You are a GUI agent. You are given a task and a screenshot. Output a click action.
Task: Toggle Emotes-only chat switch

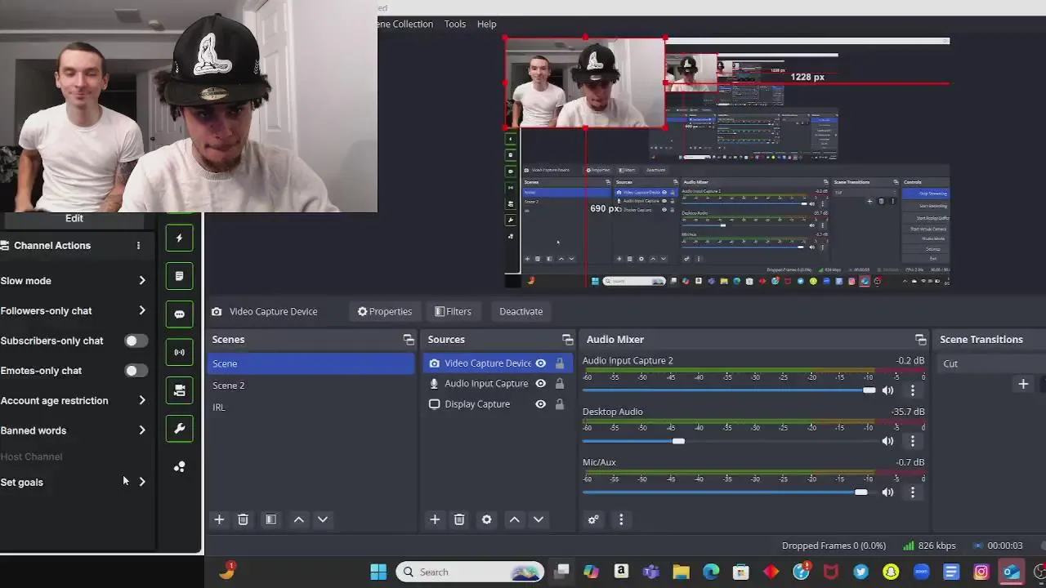coord(136,371)
